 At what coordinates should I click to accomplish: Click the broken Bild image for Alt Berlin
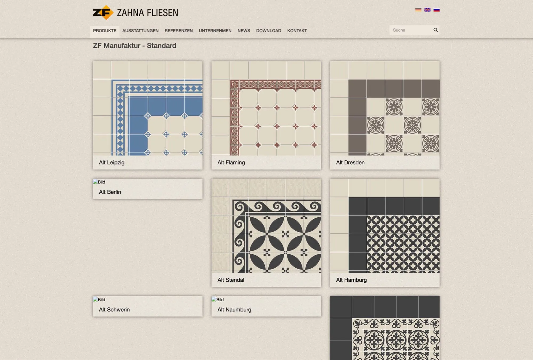99,182
